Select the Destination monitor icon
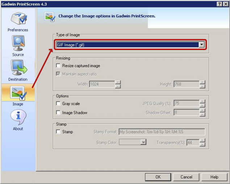Screen dimensions: 230x184 click(x=19, y=68)
